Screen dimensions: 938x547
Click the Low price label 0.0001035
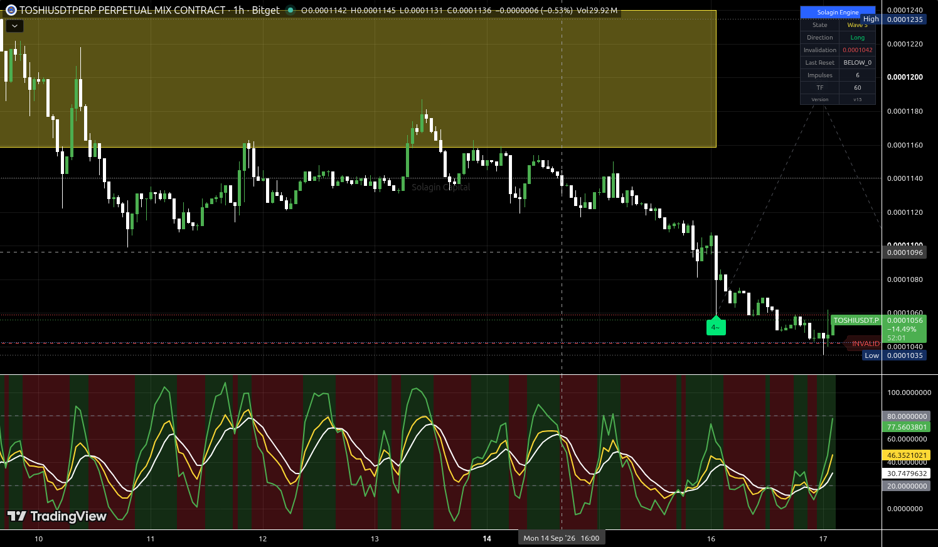pyautogui.click(x=904, y=355)
